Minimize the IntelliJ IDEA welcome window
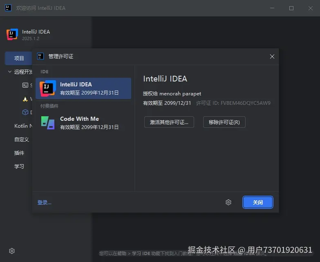 tap(272, 8)
